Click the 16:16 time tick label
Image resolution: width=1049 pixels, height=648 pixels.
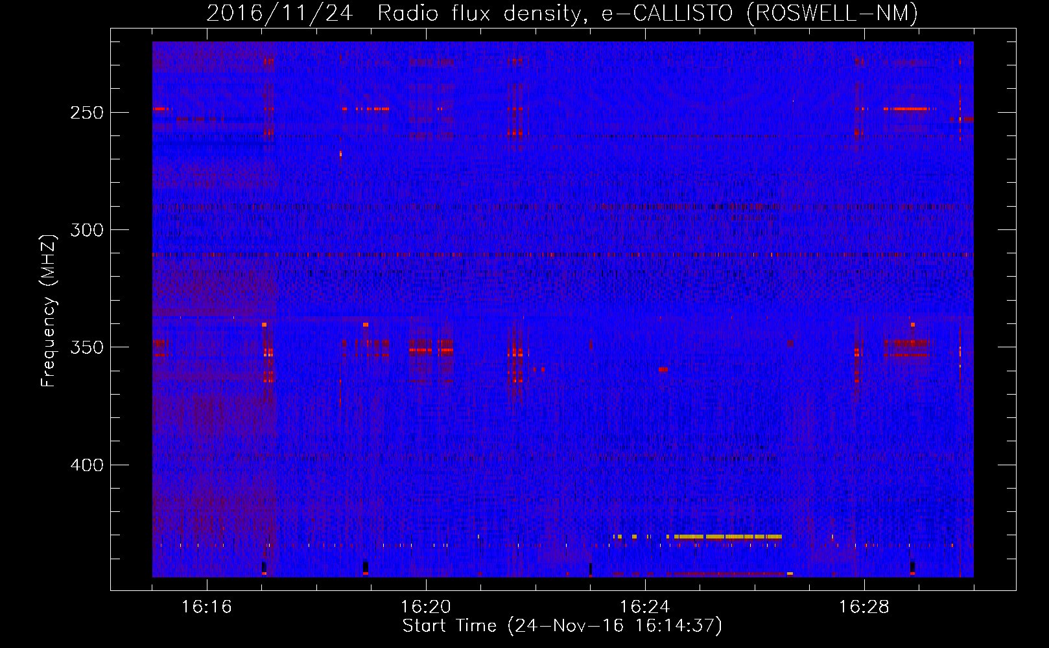(x=207, y=607)
